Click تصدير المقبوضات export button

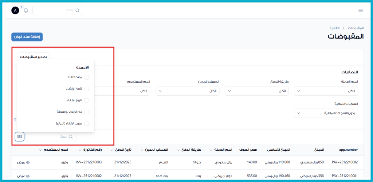[33, 57]
